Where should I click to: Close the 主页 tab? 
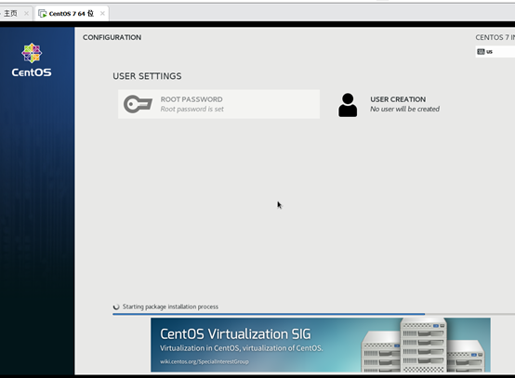pyautogui.click(x=26, y=13)
